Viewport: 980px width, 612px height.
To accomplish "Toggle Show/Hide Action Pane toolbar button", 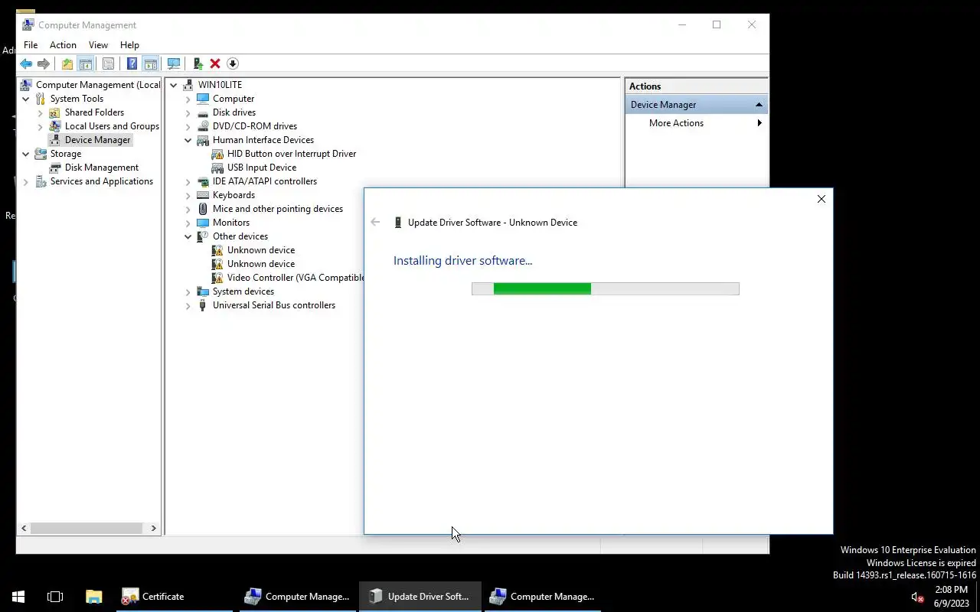I will point(151,64).
